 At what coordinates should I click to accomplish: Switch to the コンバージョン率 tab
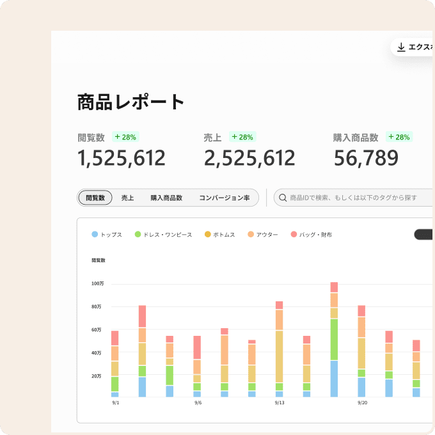(224, 198)
